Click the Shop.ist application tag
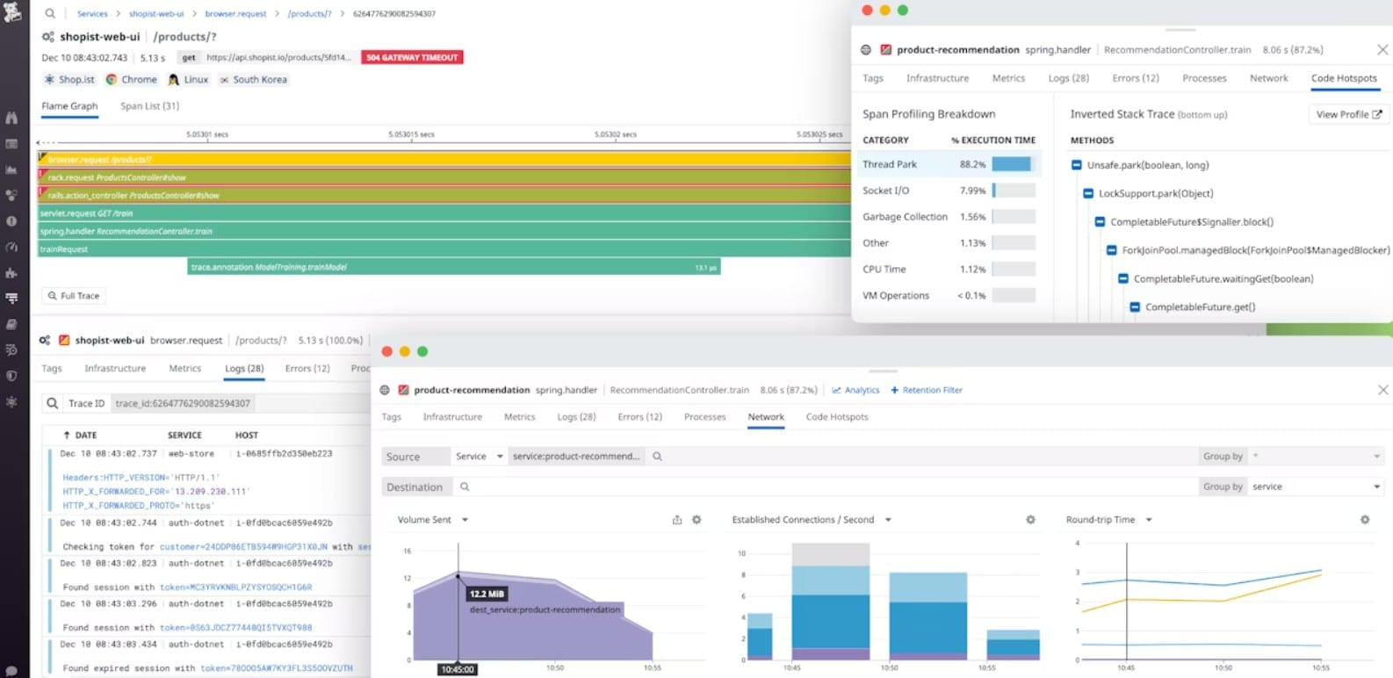Screen dimensions: 1393x678 coord(69,79)
